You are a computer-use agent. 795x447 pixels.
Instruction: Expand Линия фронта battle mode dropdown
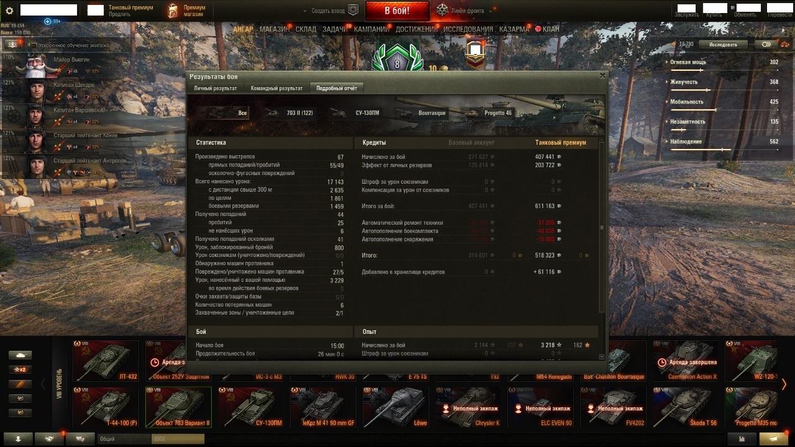click(491, 11)
